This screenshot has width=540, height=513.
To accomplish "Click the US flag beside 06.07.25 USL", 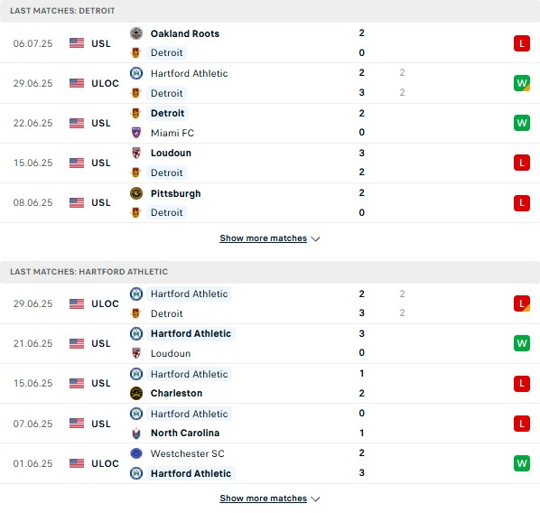I will pyautogui.click(x=77, y=43).
